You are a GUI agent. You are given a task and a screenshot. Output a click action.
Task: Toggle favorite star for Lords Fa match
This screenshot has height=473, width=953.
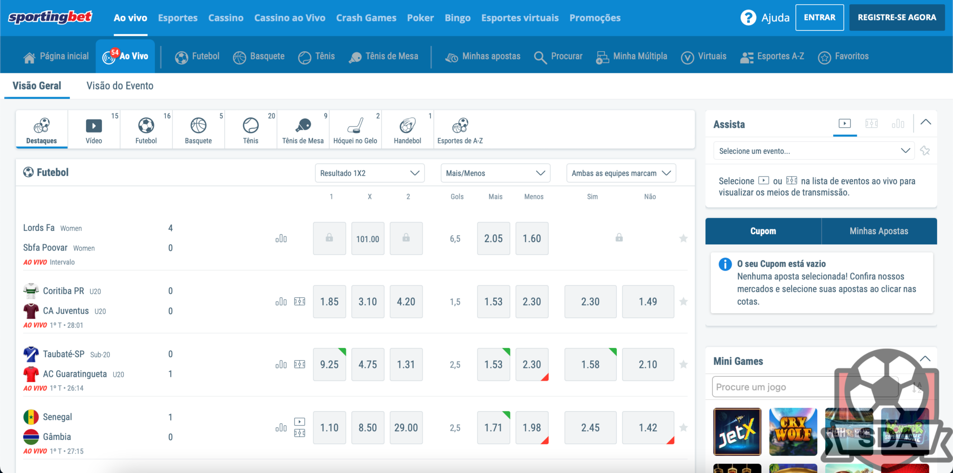(683, 238)
